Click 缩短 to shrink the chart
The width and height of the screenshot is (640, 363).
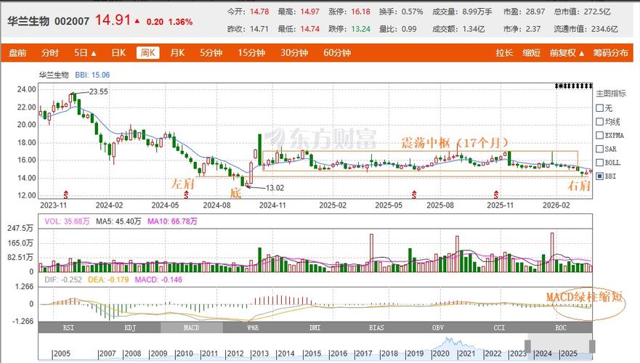pos(532,53)
